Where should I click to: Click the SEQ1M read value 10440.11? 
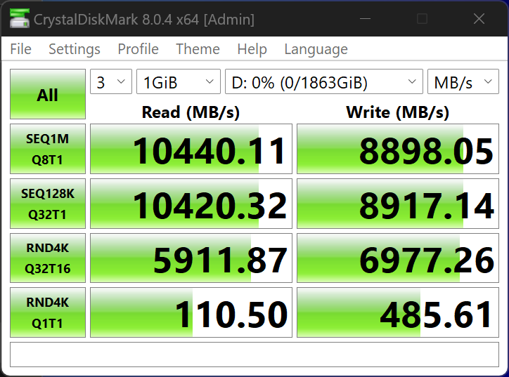[191, 149]
